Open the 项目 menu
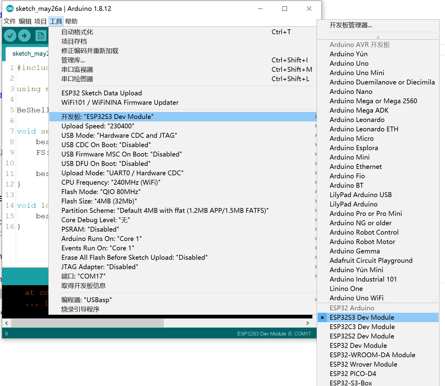Image resolution: width=445 pixels, height=386 pixels. click(40, 21)
